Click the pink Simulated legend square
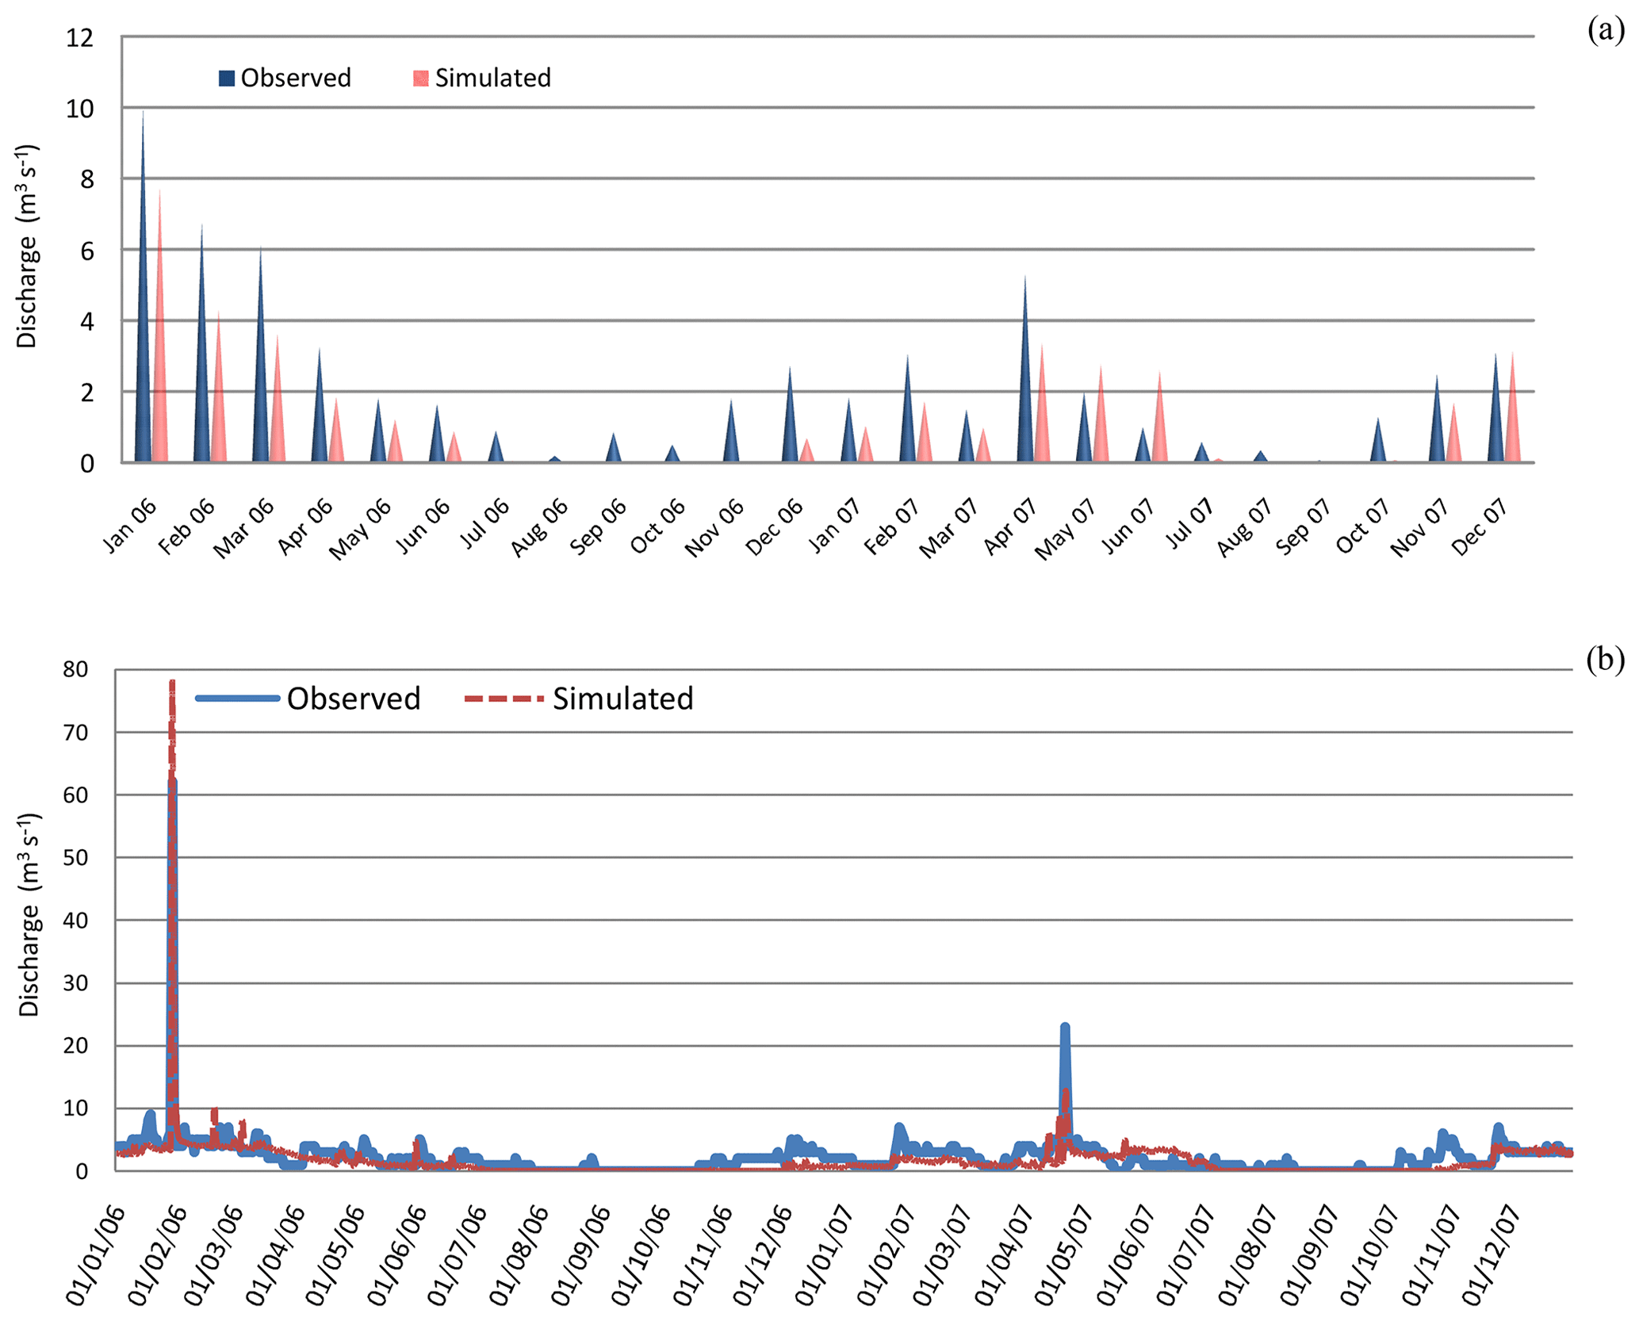Viewport: 1639px width, 1321px height. pyautogui.click(x=421, y=78)
